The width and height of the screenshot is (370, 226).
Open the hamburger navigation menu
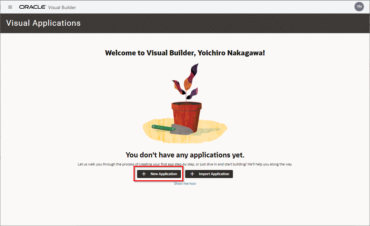(10, 7)
